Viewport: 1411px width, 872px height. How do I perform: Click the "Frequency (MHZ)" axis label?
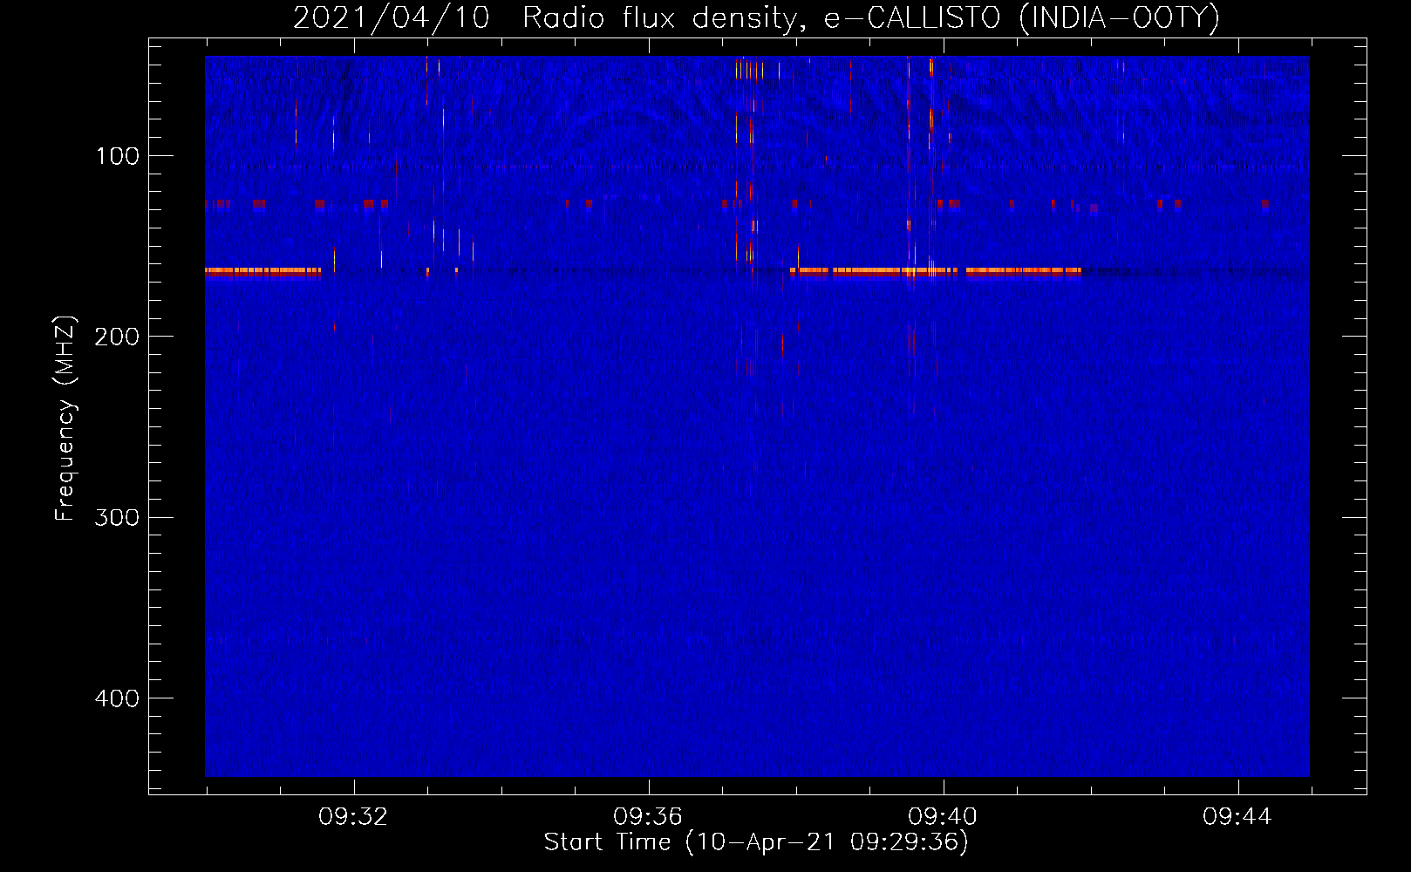coord(65,419)
